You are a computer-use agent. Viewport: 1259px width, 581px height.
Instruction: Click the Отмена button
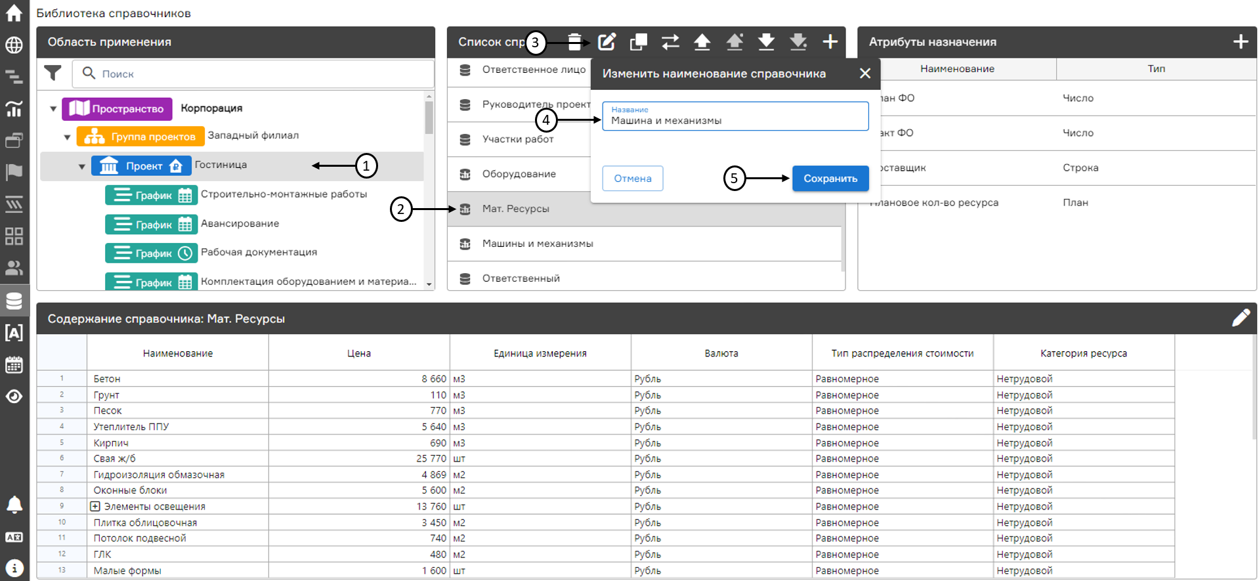coord(633,179)
